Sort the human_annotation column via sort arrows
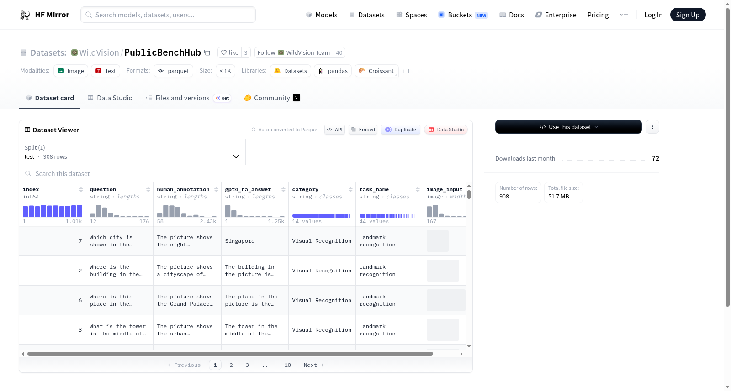This screenshot has width=731, height=391. tap(216, 189)
